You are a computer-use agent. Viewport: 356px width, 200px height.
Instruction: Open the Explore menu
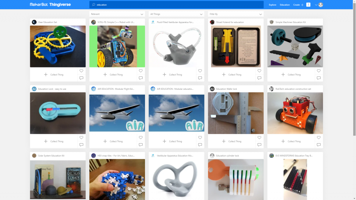(273, 5)
